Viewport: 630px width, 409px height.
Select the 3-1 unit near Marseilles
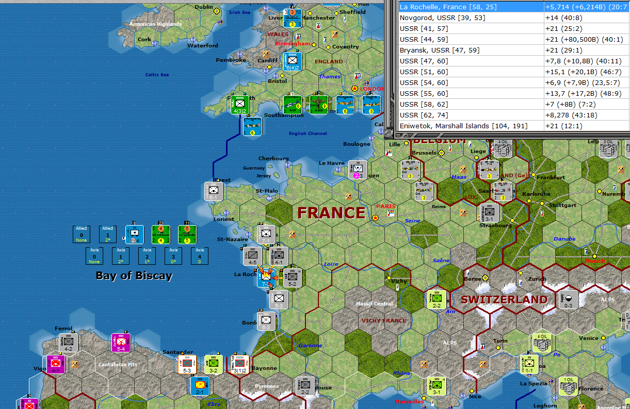pyautogui.click(x=437, y=386)
